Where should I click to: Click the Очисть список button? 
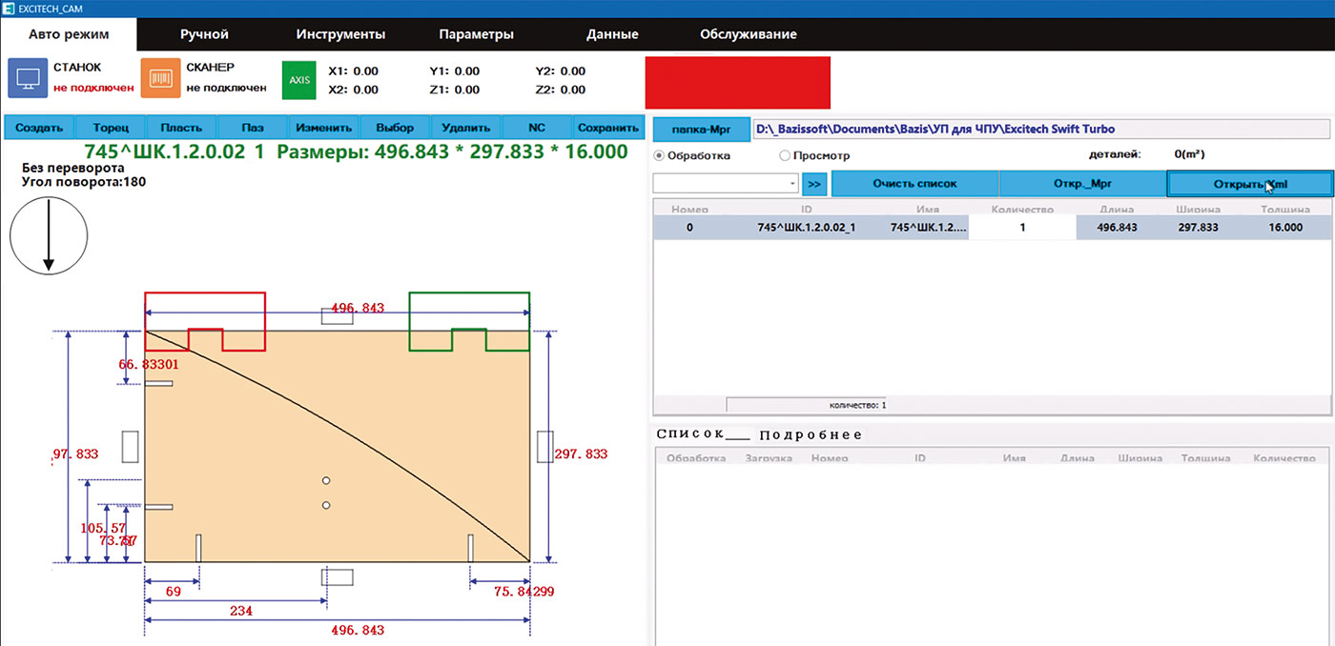(914, 184)
